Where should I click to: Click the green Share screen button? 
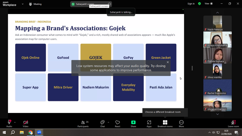coord(133,124)
